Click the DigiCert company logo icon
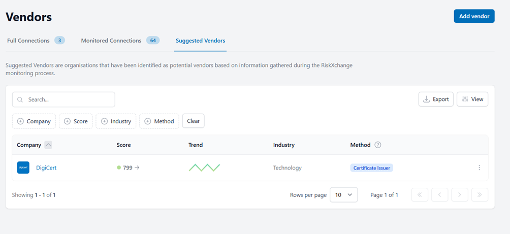Screen dimensions: 510x234 [x=23, y=168]
